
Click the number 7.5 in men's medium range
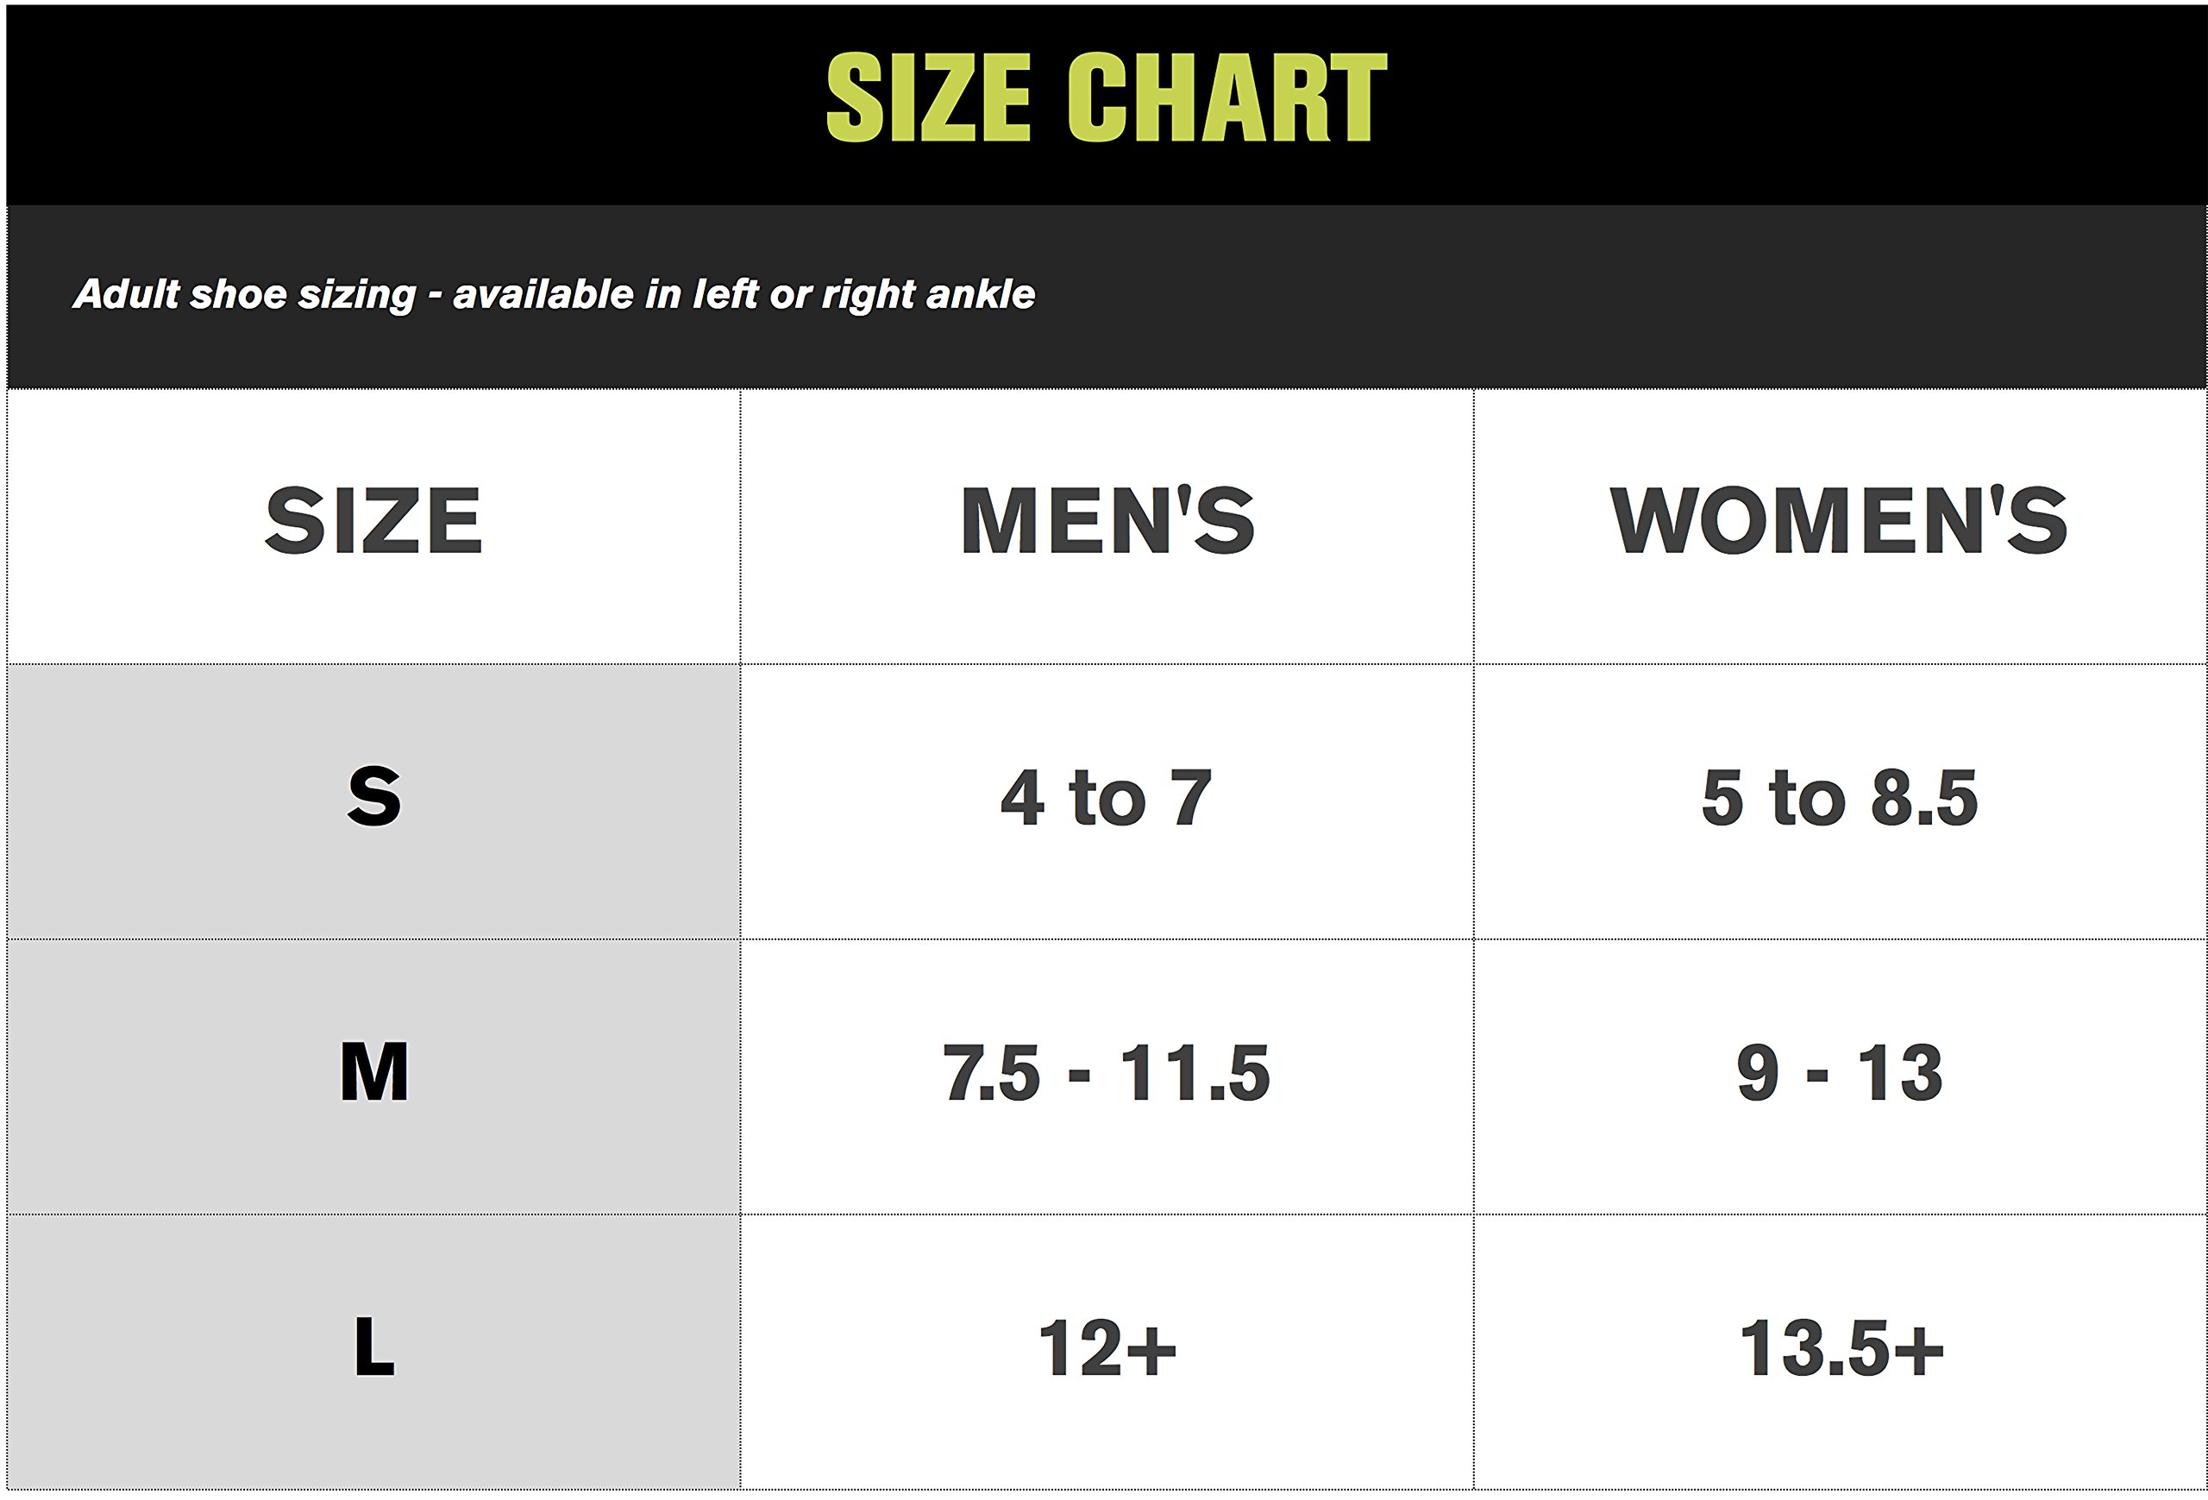[x=991, y=1074]
